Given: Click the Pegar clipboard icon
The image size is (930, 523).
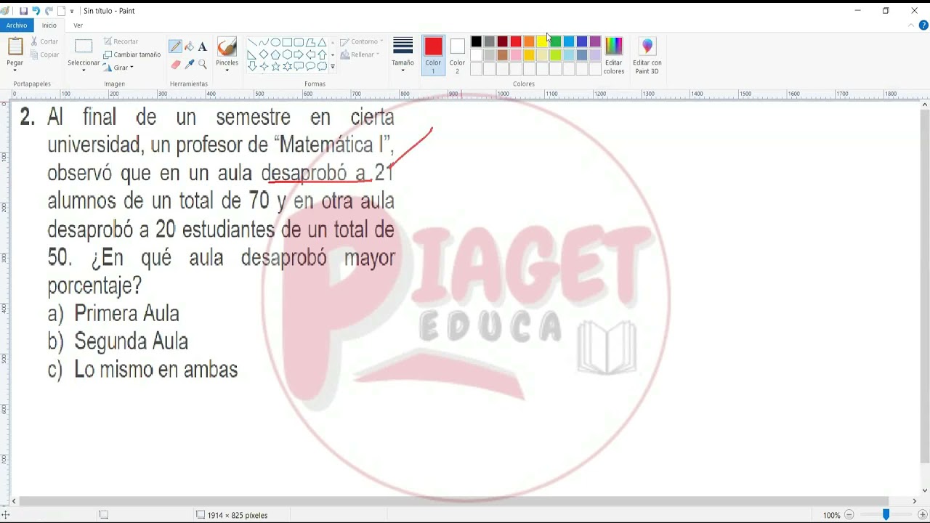Looking at the screenshot, I should [15, 47].
